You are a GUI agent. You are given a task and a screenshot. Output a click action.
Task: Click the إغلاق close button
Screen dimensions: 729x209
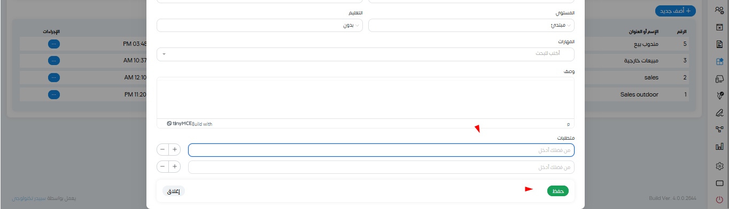tap(174, 191)
